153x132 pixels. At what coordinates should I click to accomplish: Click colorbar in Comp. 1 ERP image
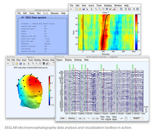point(136,32)
